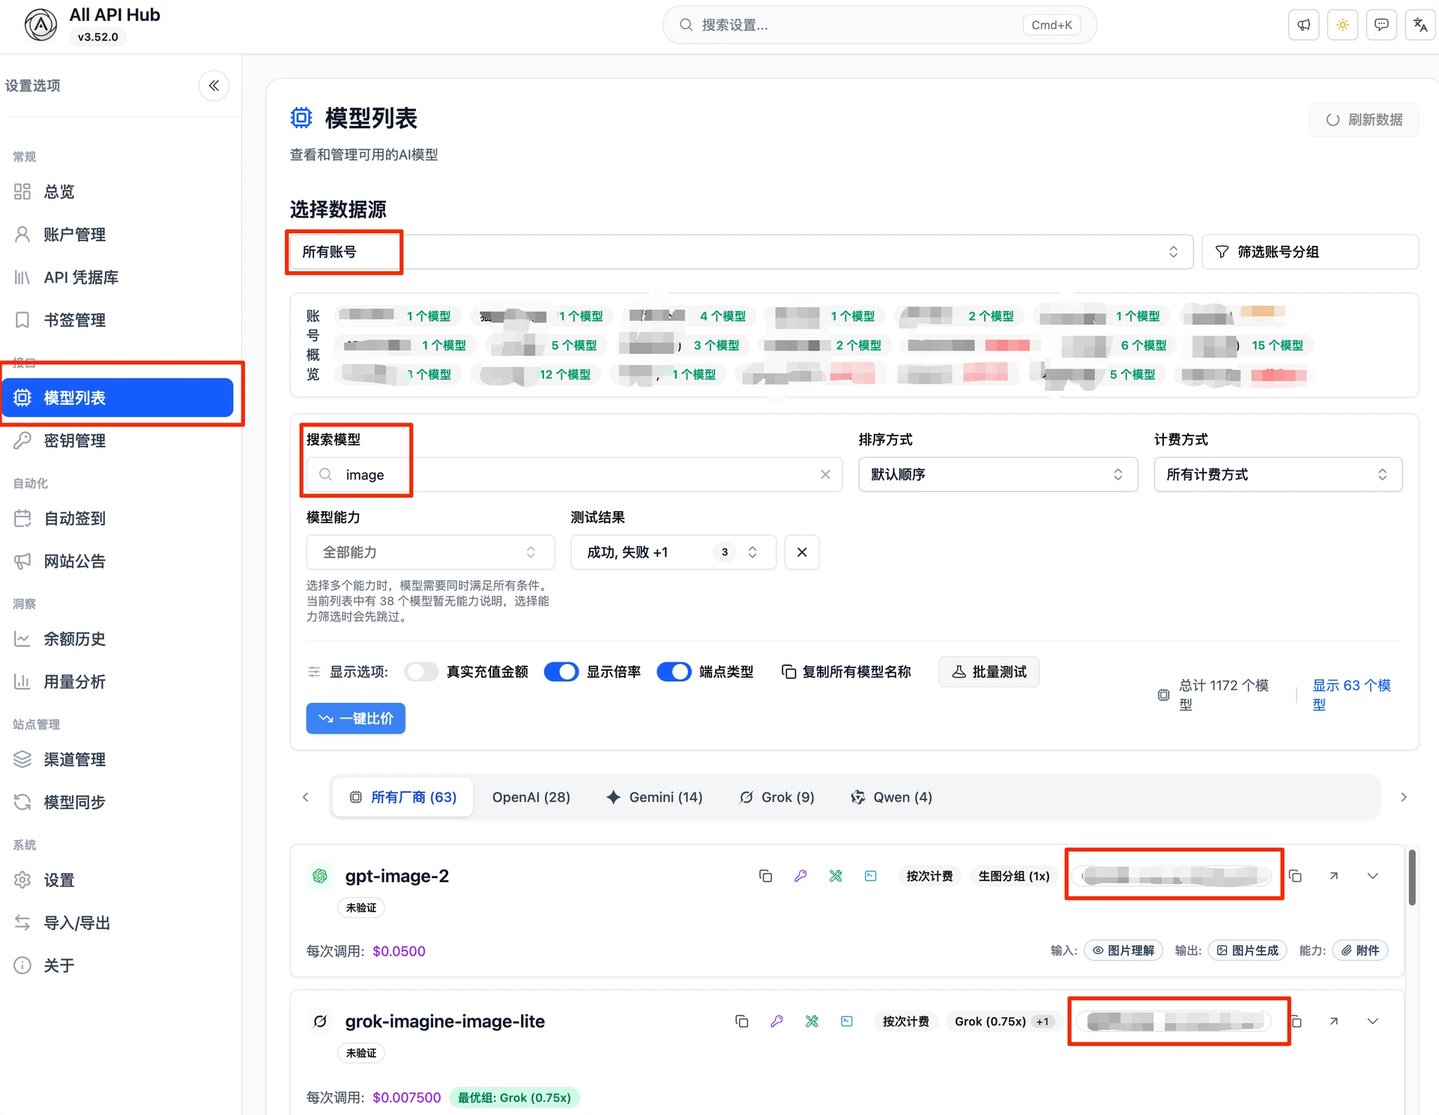Copy the gpt-image-2 model name
This screenshot has width=1439, height=1115.
(x=765, y=876)
